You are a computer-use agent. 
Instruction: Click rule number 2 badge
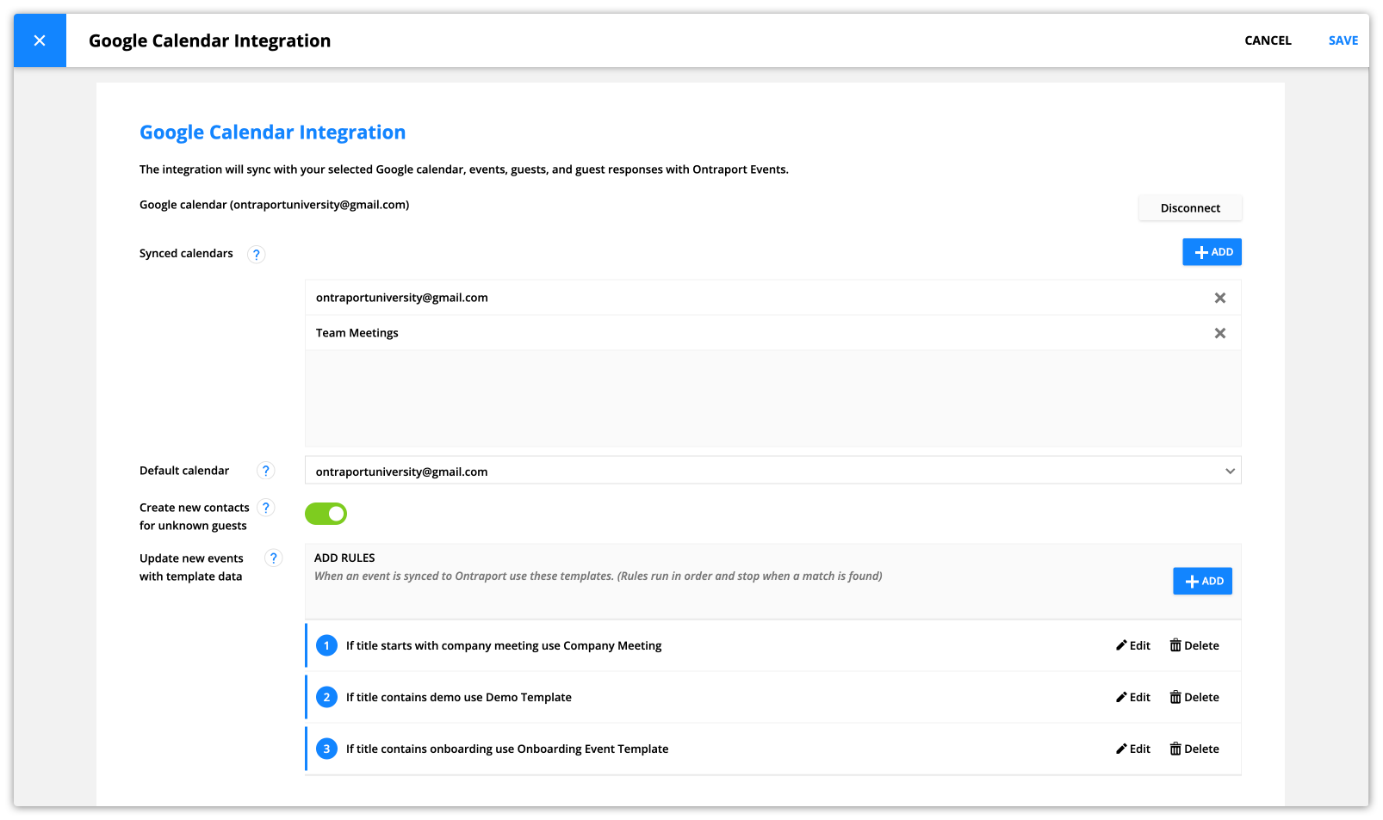pos(326,697)
